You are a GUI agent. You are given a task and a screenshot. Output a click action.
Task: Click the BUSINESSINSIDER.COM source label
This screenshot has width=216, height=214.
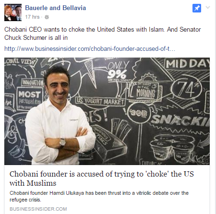(38, 209)
